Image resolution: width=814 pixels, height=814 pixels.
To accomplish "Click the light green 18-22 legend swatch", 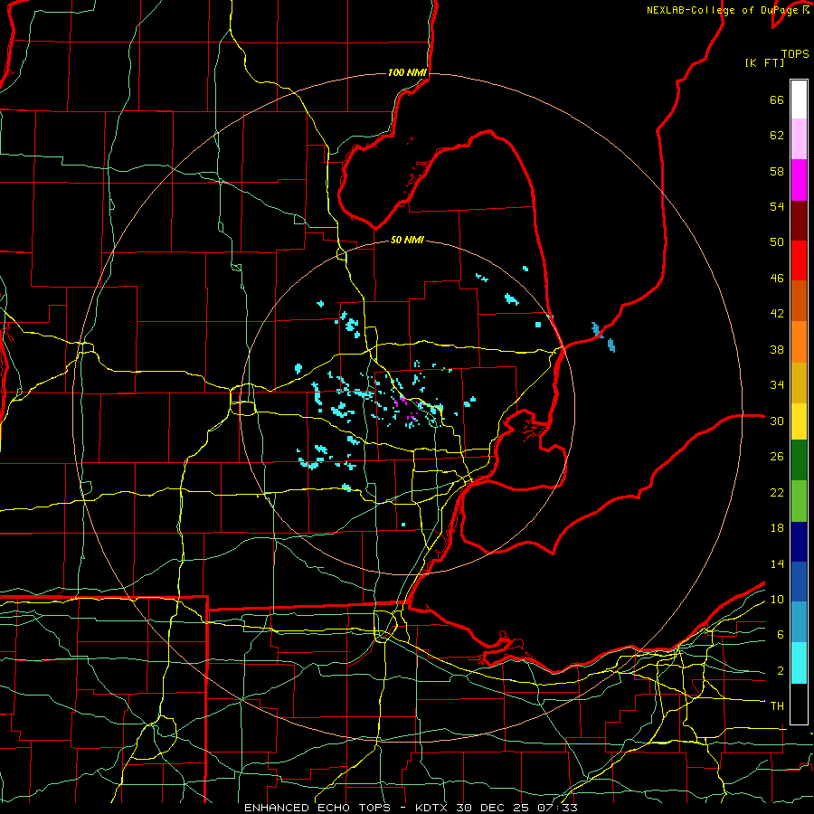I will point(799,501).
